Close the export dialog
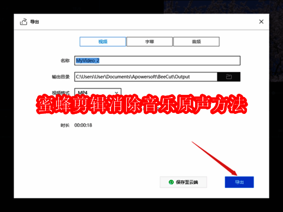 (x=261, y=22)
